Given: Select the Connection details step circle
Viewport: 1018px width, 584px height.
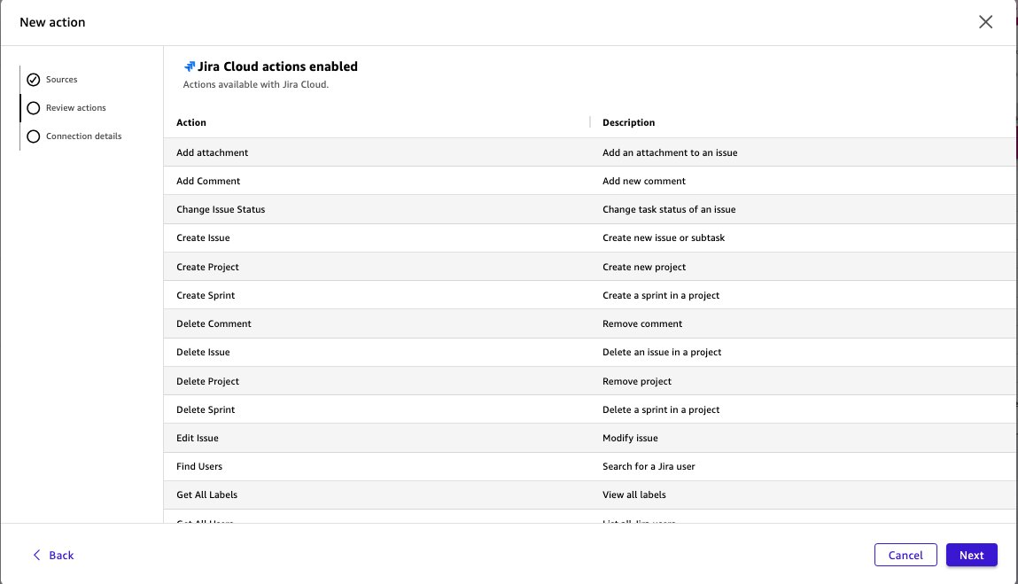Looking at the screenshot, I should [34, 136].
